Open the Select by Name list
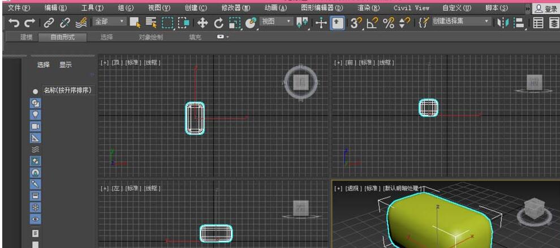The height and width of the screenshot is (248, 560). (x=151, y=23)
